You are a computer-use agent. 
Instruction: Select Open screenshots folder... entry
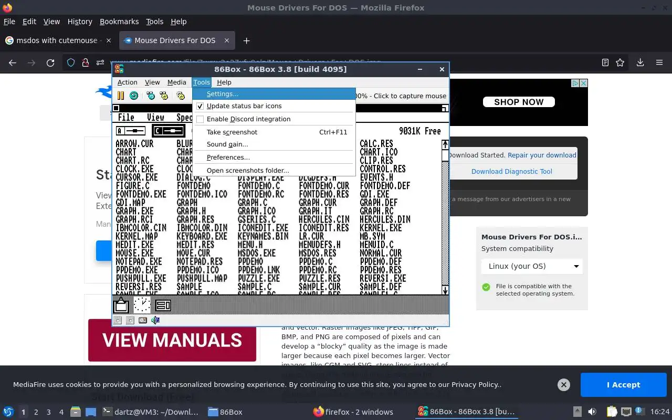click(274, 171)
